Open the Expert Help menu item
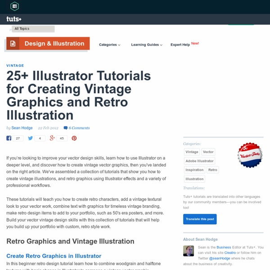The image size is (270, 270). pos(180,45)
